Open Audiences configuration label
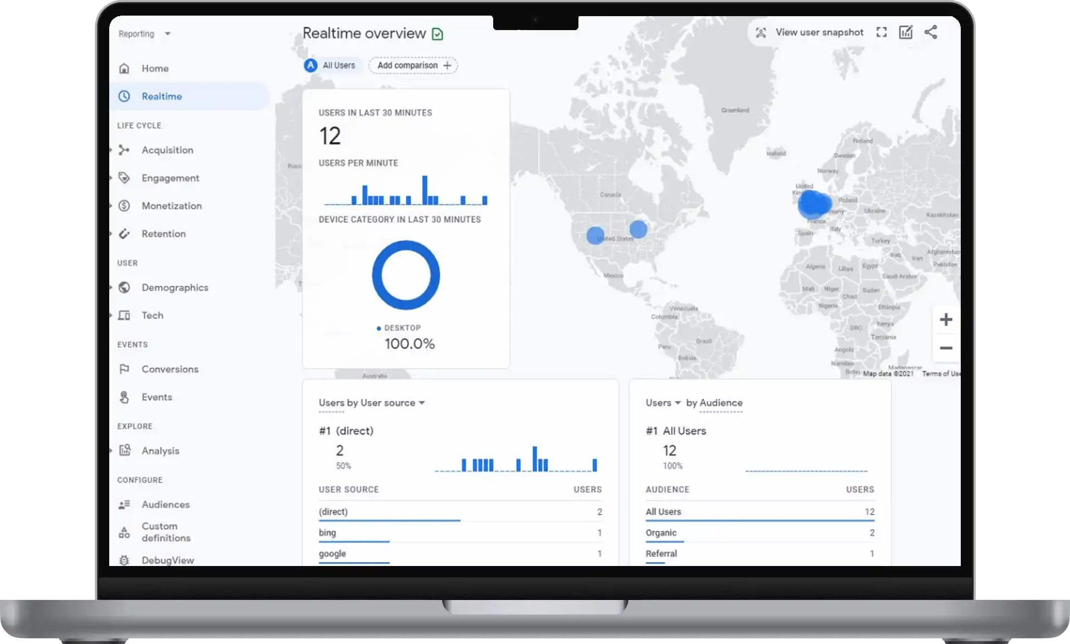 [x=166, y=504]
